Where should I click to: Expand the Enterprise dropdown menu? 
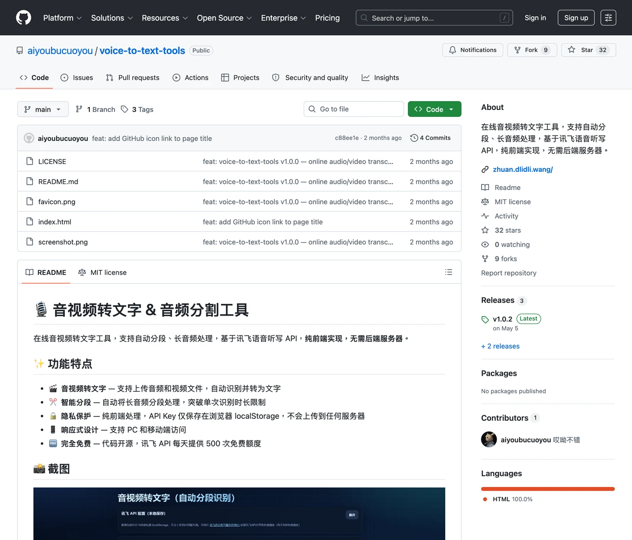[x=284, y=18]
